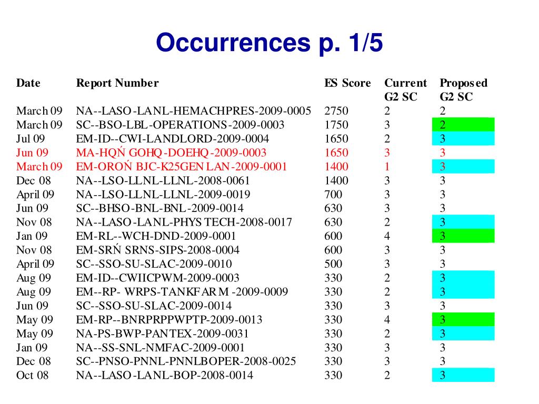Click cyan proposed cell for WRPS-TANKFARM row
The width and height of the screenshot is (539, 404).
tap(463, 291)
